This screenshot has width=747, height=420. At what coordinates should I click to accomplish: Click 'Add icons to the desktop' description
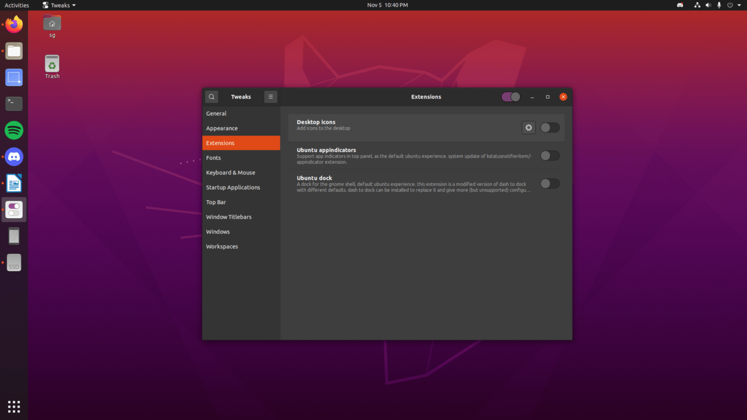click(323, 128)
